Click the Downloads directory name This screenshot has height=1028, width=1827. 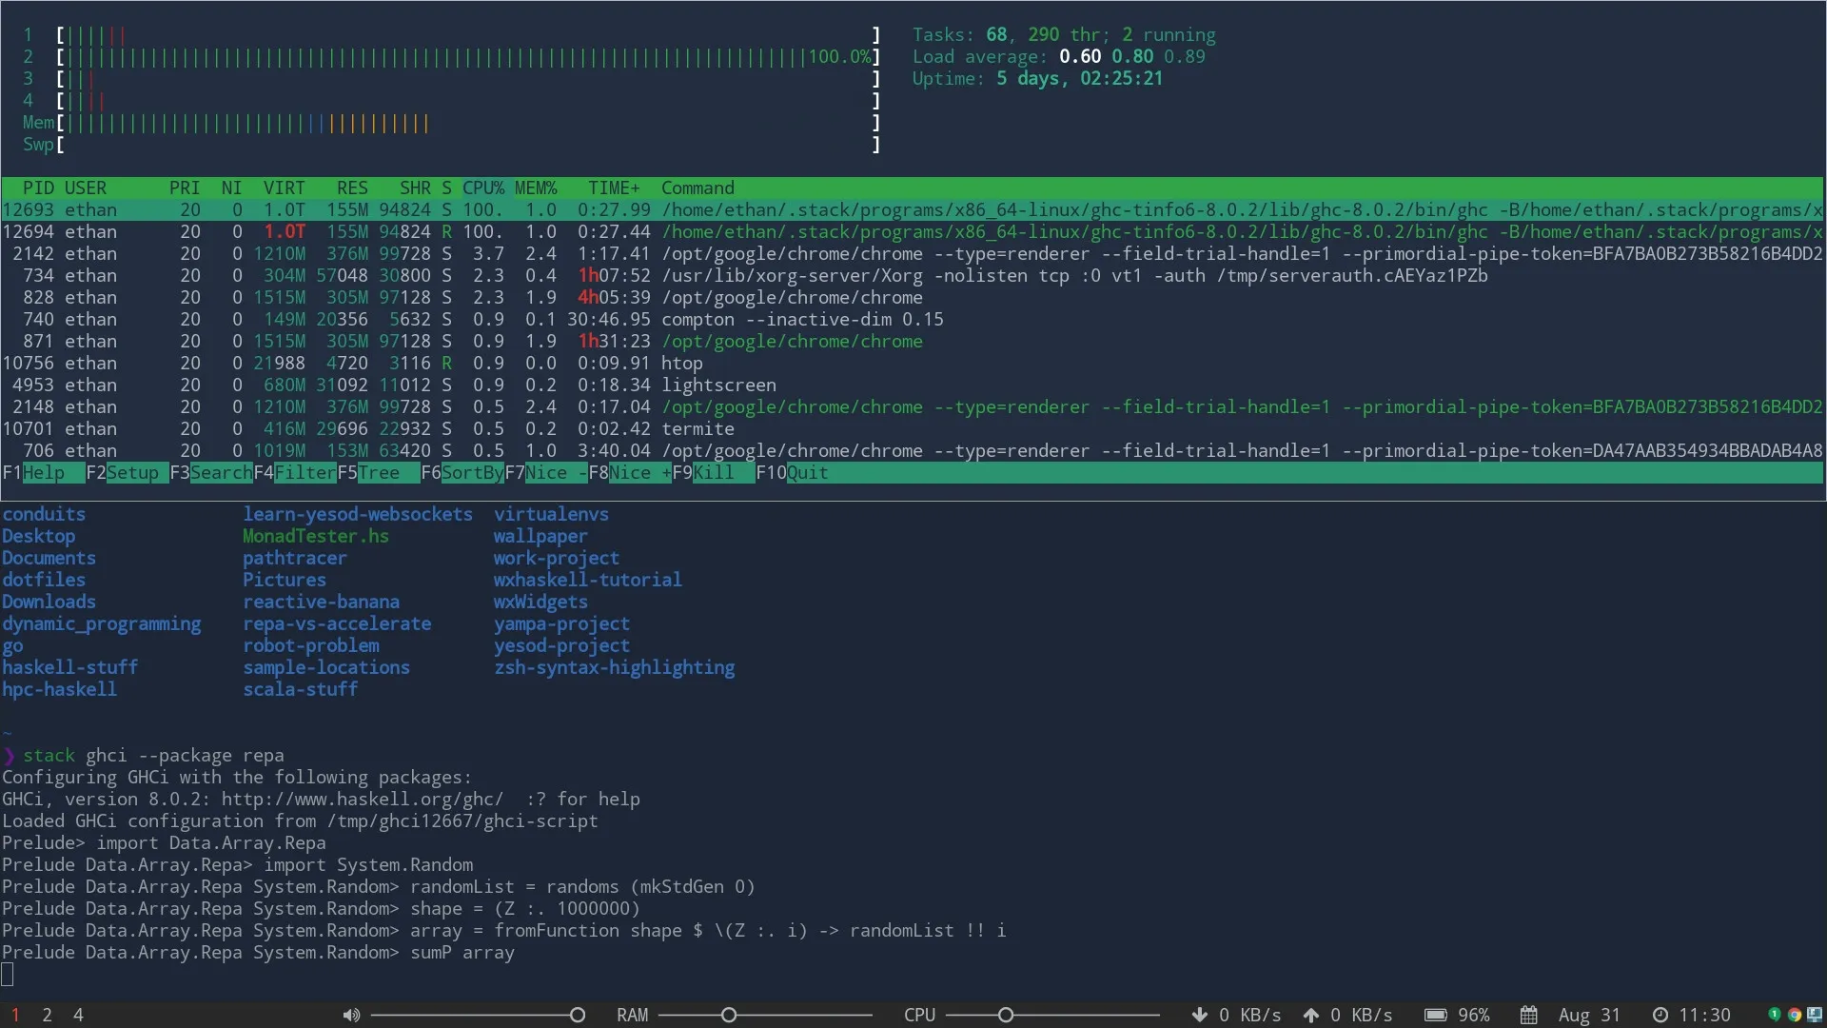click(x=49, y=602)
